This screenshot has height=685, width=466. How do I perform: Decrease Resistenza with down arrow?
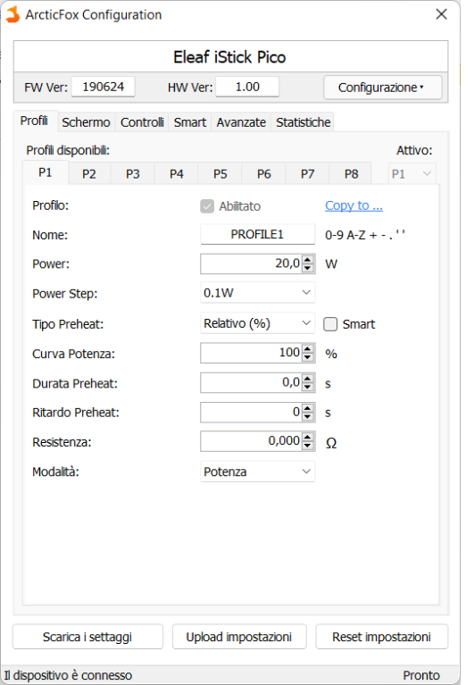click(308, 446)
